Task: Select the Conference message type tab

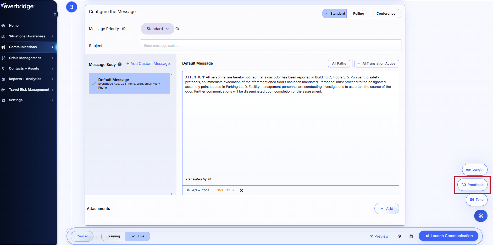Action: pos(386,14)
